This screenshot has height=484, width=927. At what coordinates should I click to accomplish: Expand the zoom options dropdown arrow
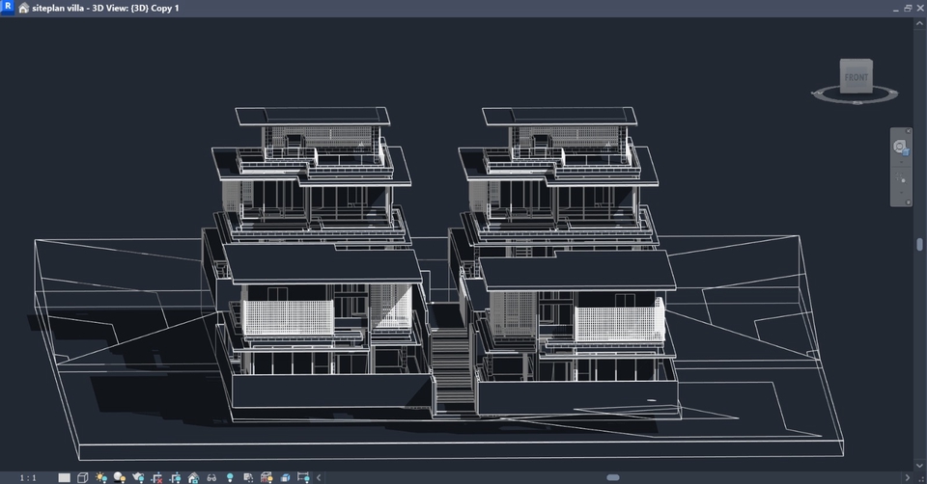[901, 193]
